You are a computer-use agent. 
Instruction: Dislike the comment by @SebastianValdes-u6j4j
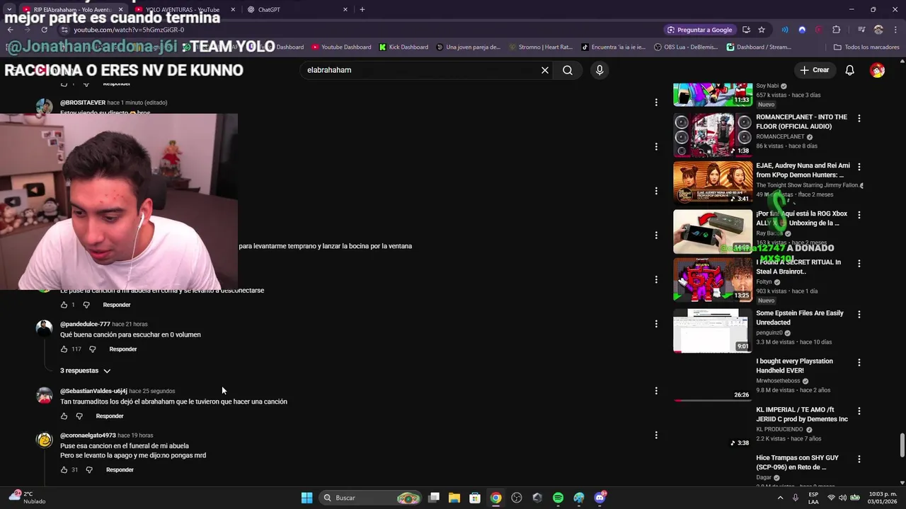pos(79,416)
